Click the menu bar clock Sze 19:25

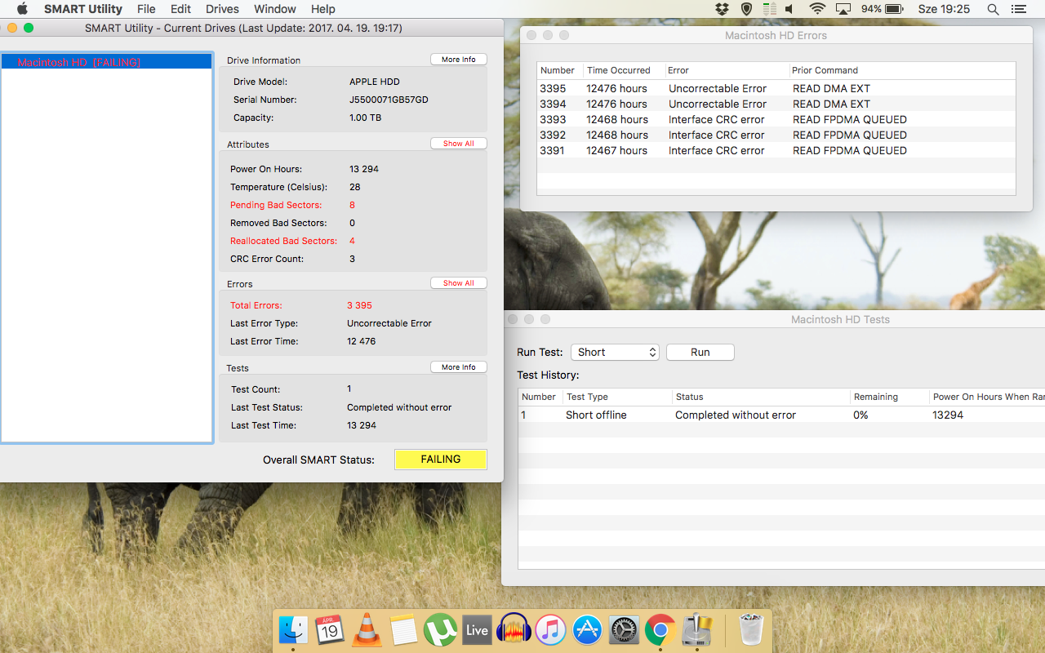point(944,9)
